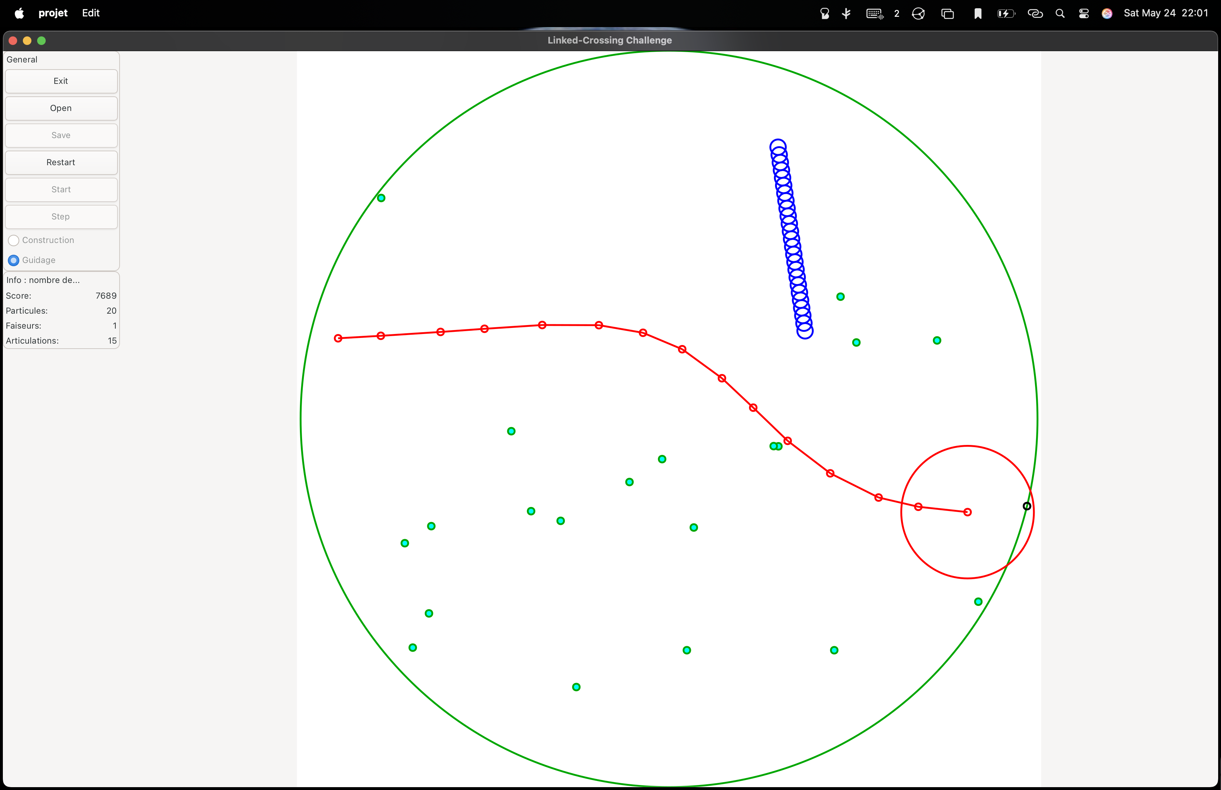Restart the simulation
The image size is (1221, 790).
coord(61,162)
